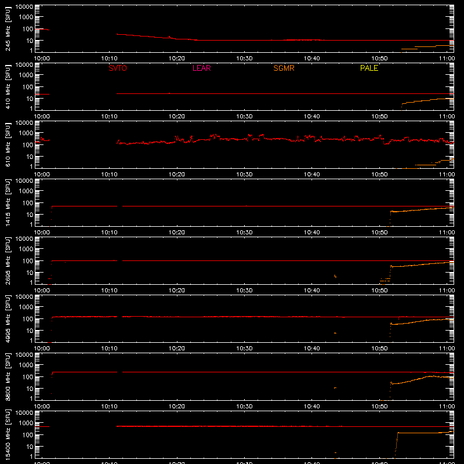This screenshot has height=464, width=464.
Task: Click 10:40 time label under 2695 MHz panel
Action: point(311,291)
